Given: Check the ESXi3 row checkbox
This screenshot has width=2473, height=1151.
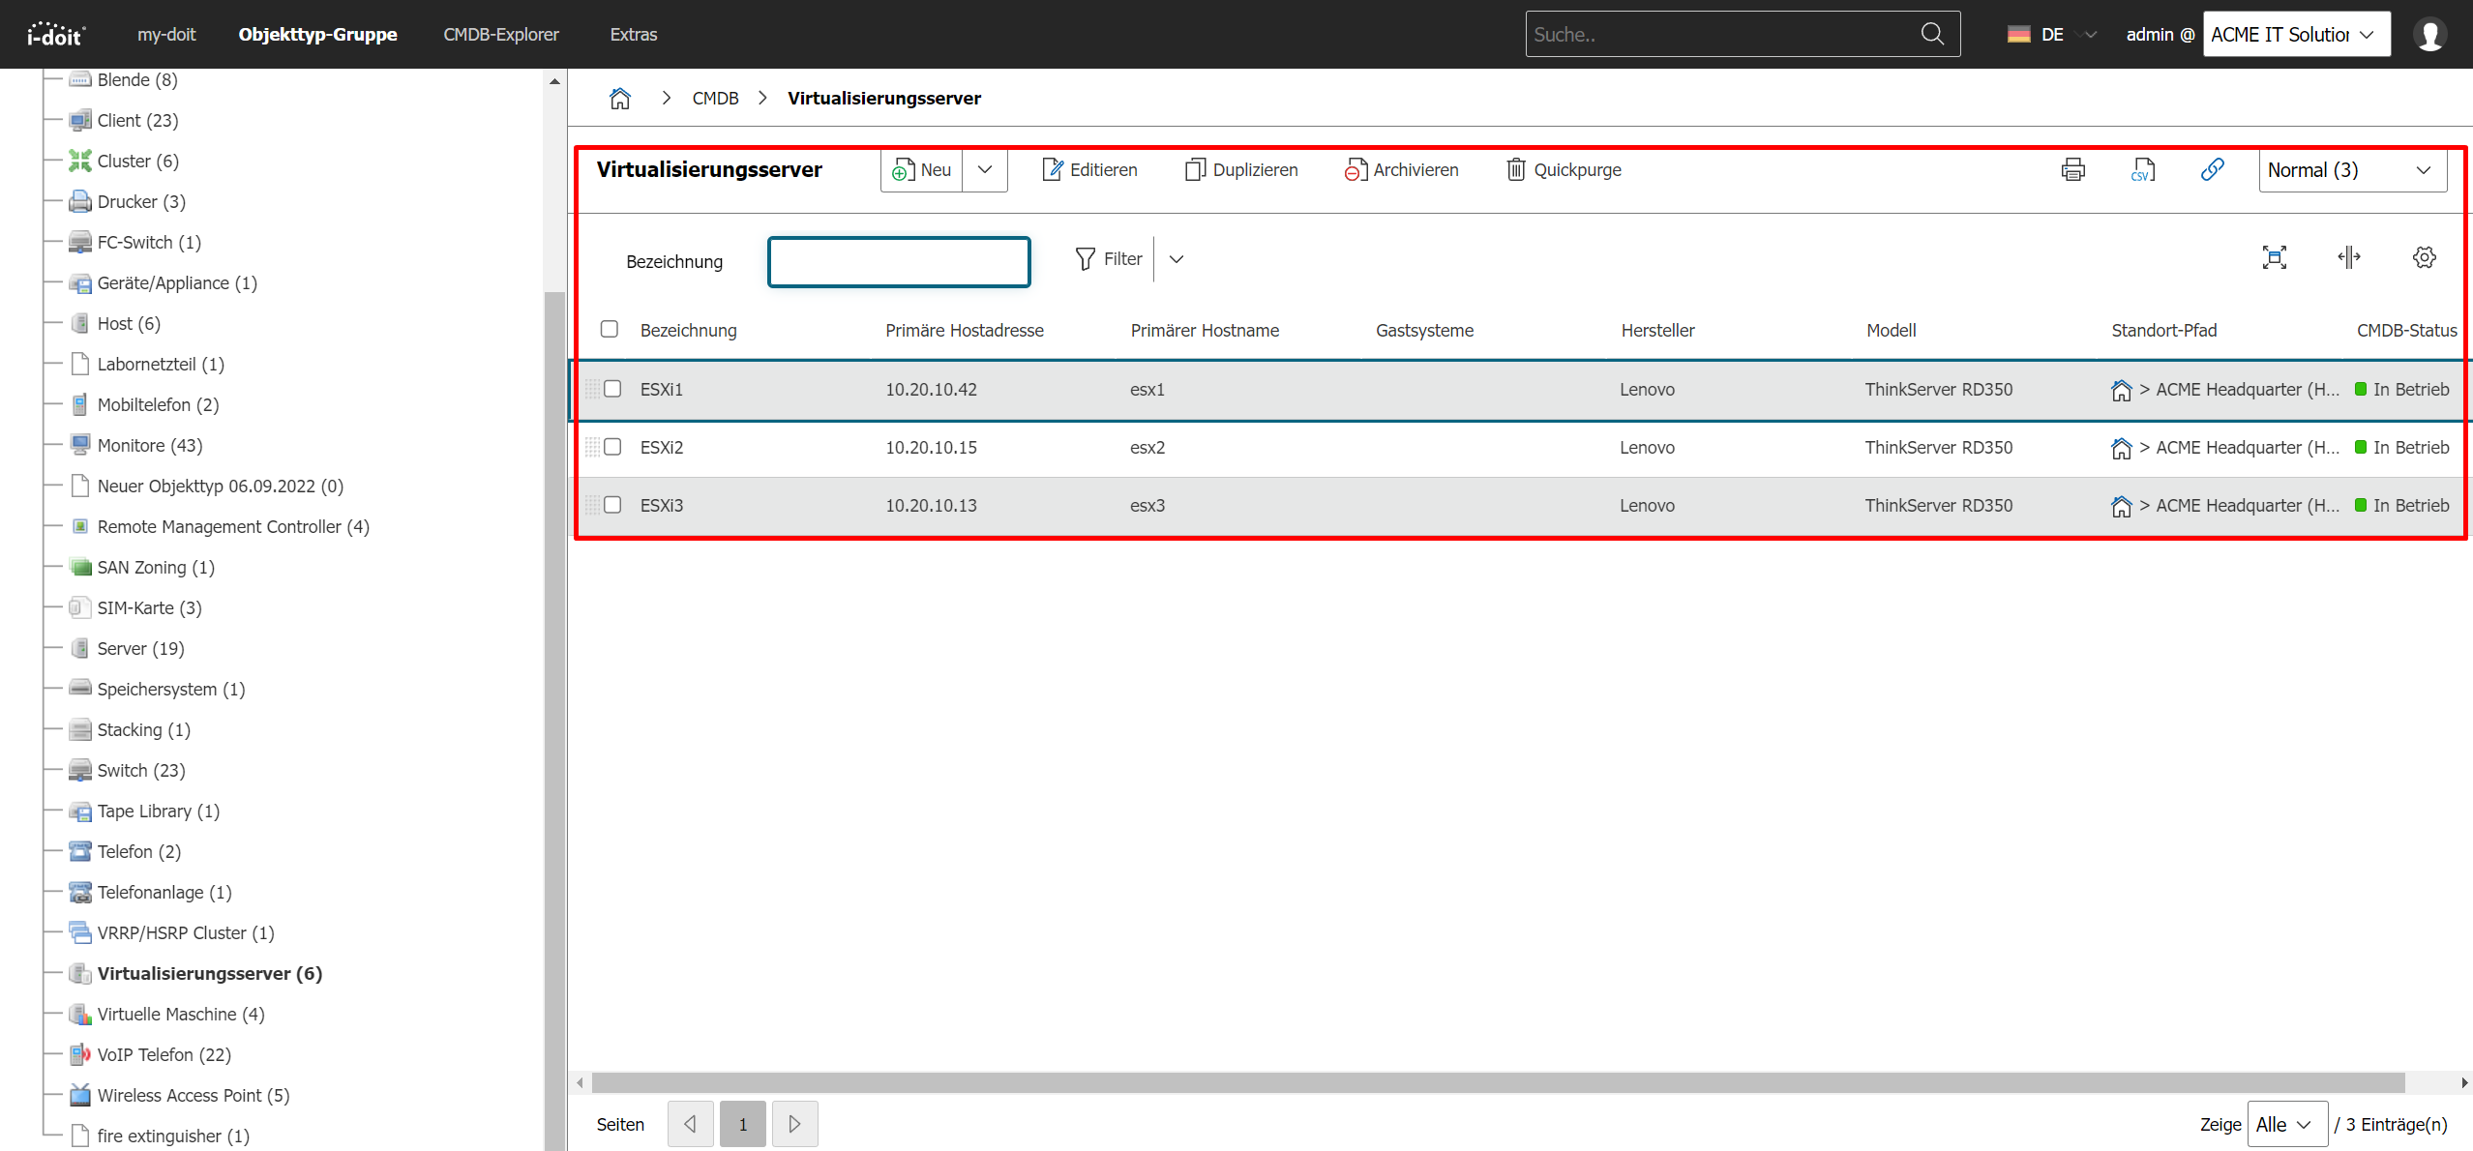Looking at the screenshot, I should click(x=612, y=505).
